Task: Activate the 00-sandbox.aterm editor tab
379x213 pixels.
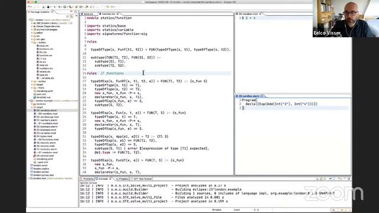Action: coord(249,96)
